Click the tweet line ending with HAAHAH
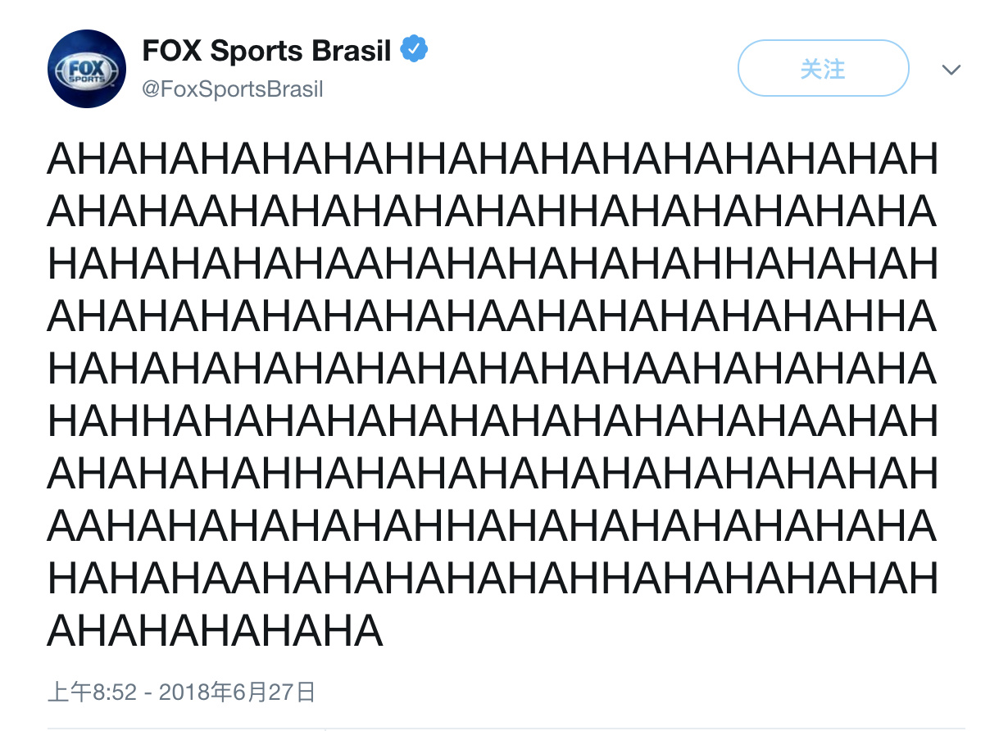Image resolution: width=1008 pixels, height=731 pixels. pyautogui.click(x=492, y=421)
